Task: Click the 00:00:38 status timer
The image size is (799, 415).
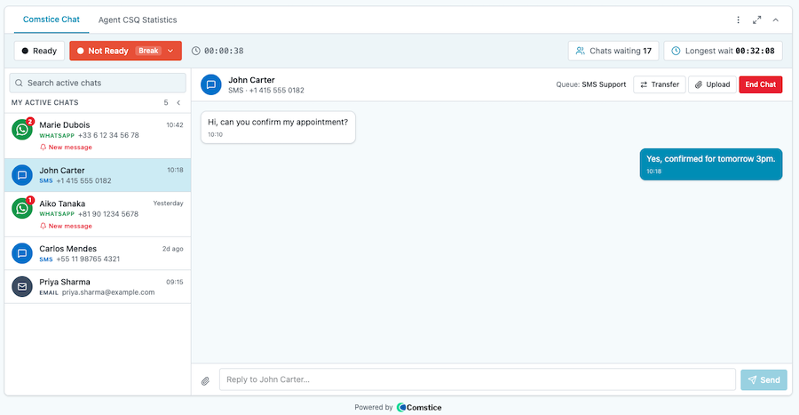Action: click(x=224, y=51)
